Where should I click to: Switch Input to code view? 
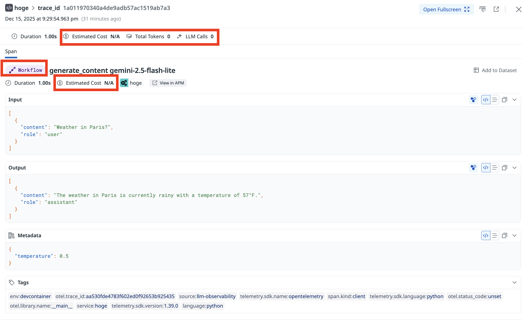pyautogui.click(x=486, y=100)
